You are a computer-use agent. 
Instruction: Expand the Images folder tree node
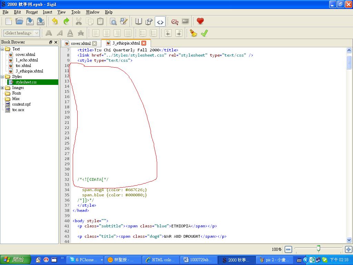[x=2, y=88]
